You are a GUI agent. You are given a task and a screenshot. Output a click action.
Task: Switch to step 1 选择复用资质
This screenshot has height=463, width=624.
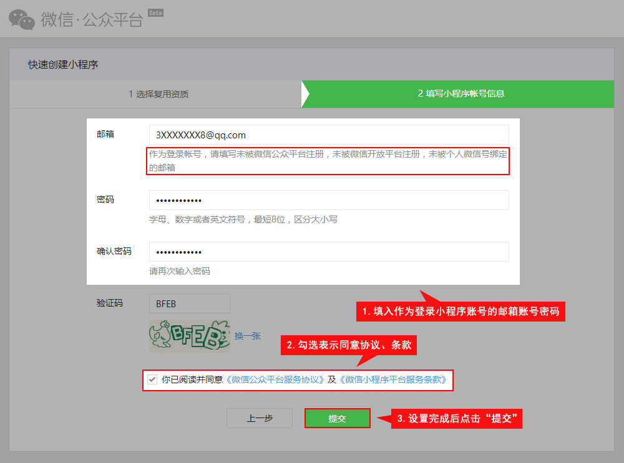point(158,94)
